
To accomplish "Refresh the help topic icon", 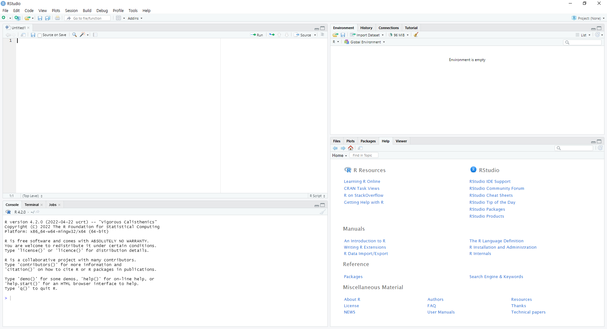I will (x=600, y=148).
